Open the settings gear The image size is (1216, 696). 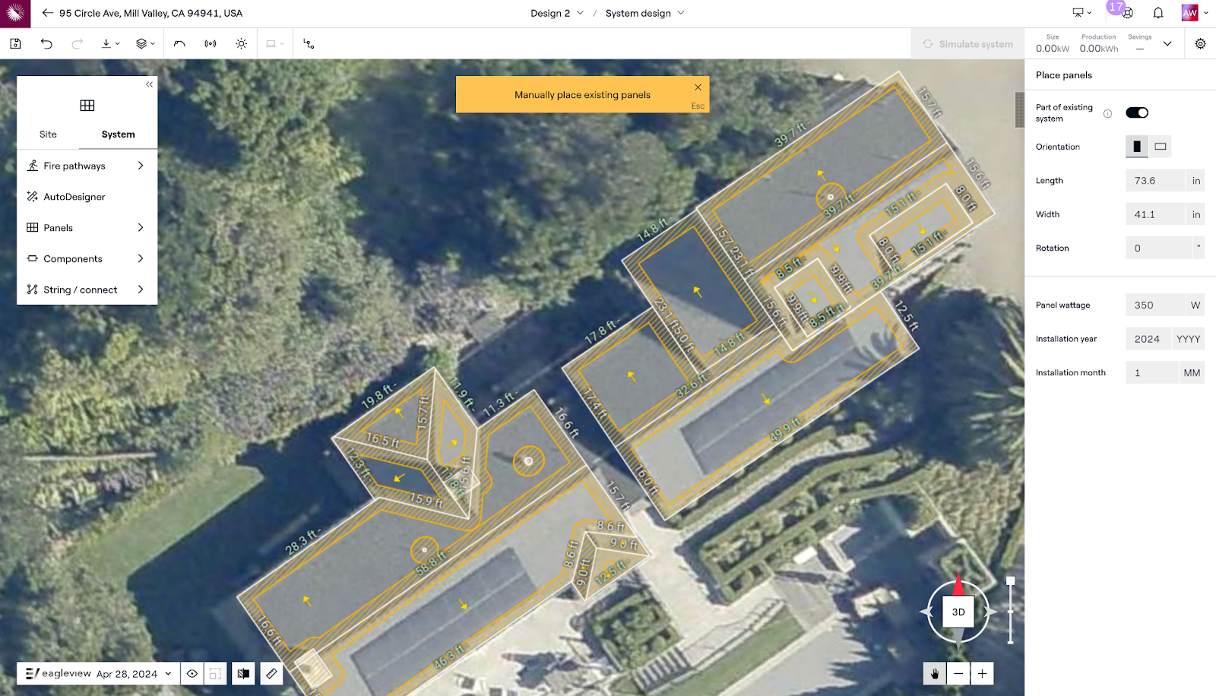point(1200,44)
